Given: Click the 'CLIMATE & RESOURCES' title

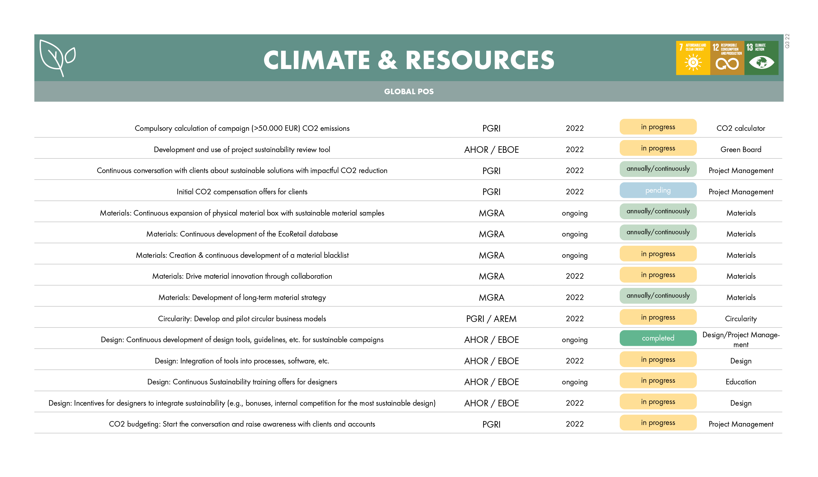Looking at the screenshot, I should point(409,60).
